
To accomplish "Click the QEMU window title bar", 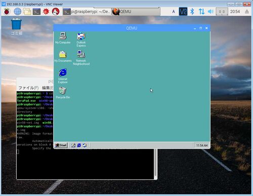I will pyautogui.click(x=132, y=28).
